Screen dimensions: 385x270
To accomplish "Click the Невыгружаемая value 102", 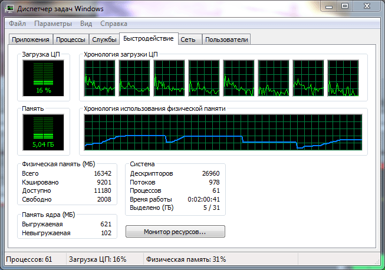I will tap(106, 233).
